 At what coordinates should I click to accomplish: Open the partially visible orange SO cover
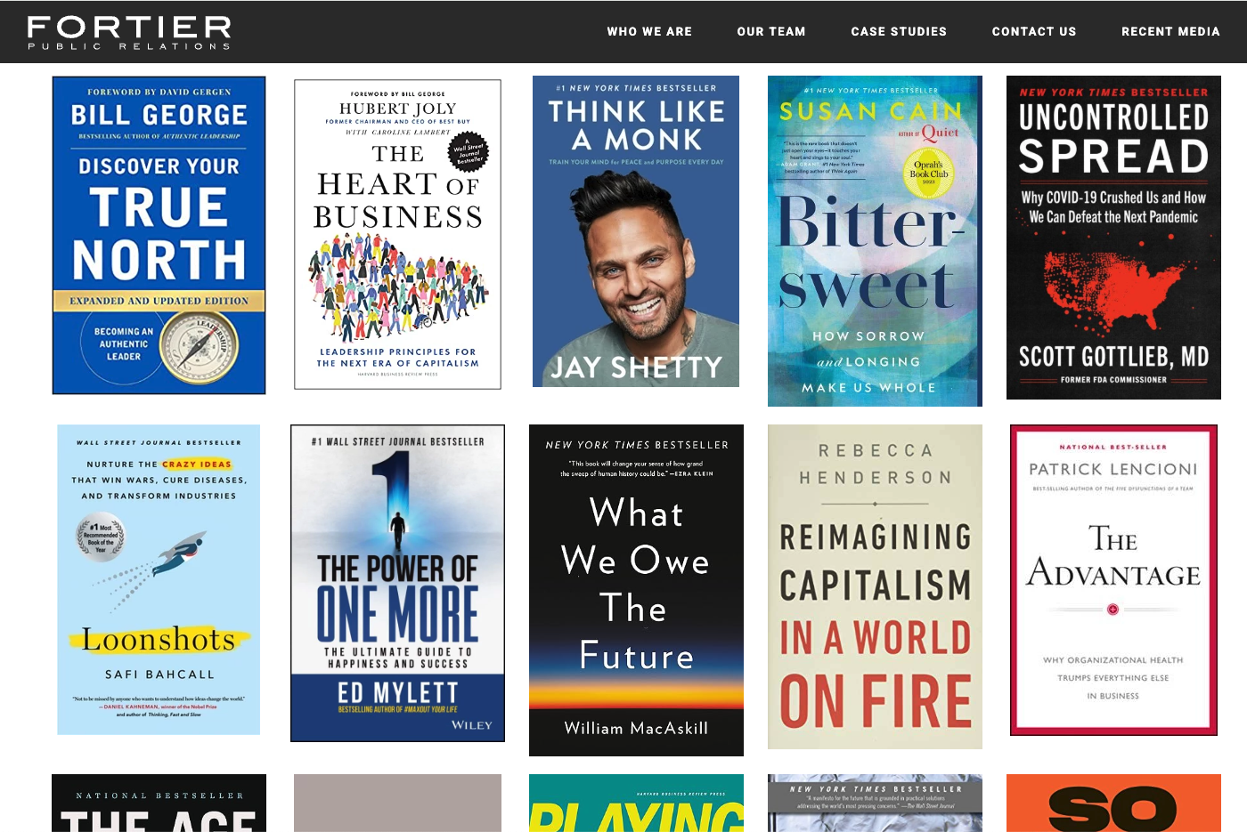pos(1113,803)
